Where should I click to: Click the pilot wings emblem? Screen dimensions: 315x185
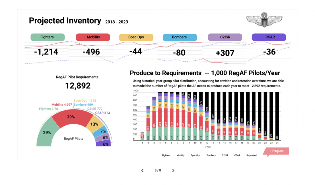pyautogui.click(x=264, y=20)
